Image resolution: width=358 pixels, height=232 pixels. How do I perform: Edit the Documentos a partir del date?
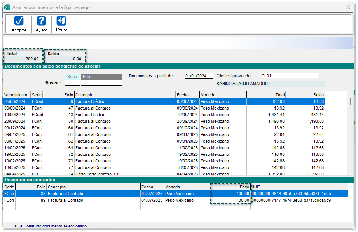click(199, 76)
